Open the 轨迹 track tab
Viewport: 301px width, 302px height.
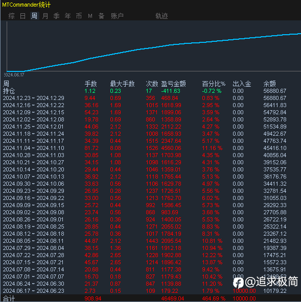click(x=161, y=16)
